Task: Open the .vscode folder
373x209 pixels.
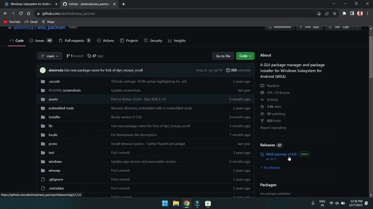Action: click(54, 81)
